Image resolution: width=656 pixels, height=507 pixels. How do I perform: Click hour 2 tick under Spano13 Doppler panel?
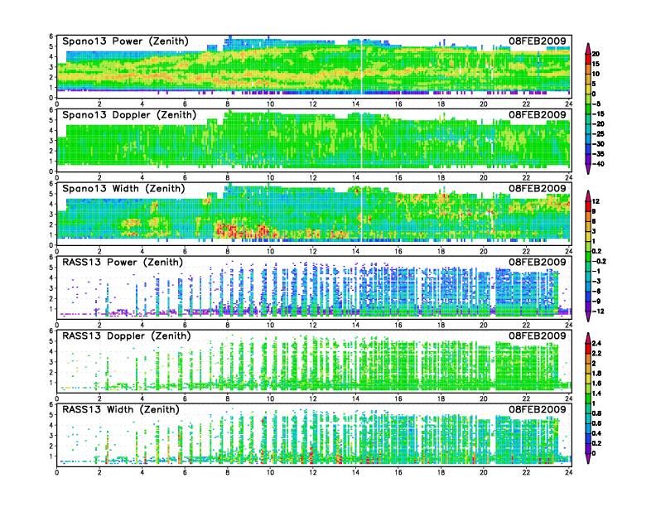[99, 178]
